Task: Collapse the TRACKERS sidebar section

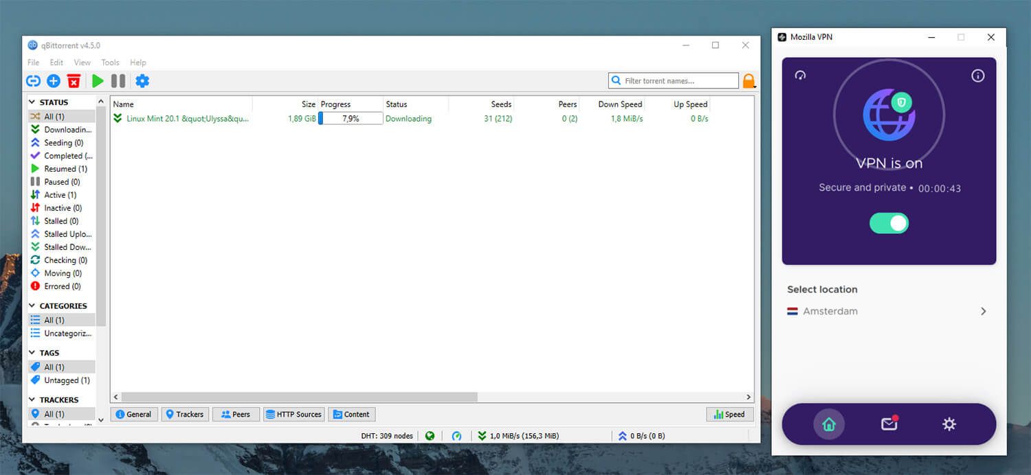Action: click(x=32, y=399)
